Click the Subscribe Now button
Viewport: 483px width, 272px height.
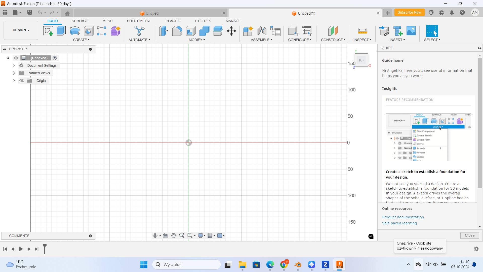point(409,12)
